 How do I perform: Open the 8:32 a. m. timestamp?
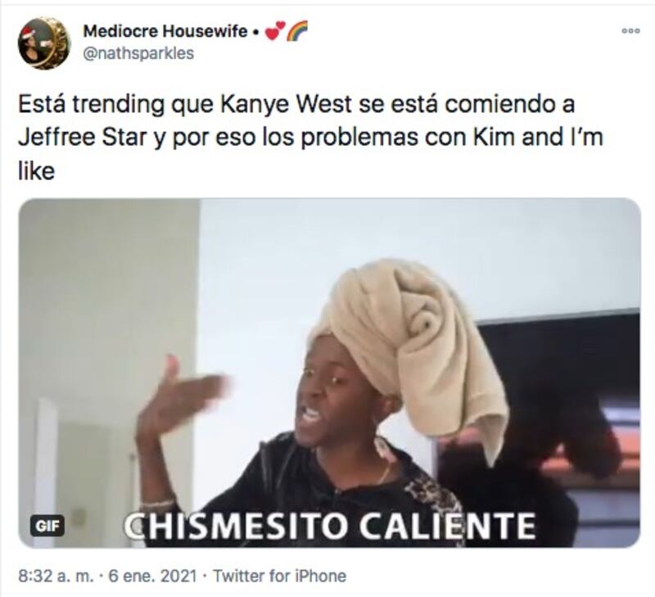(56, 576)
